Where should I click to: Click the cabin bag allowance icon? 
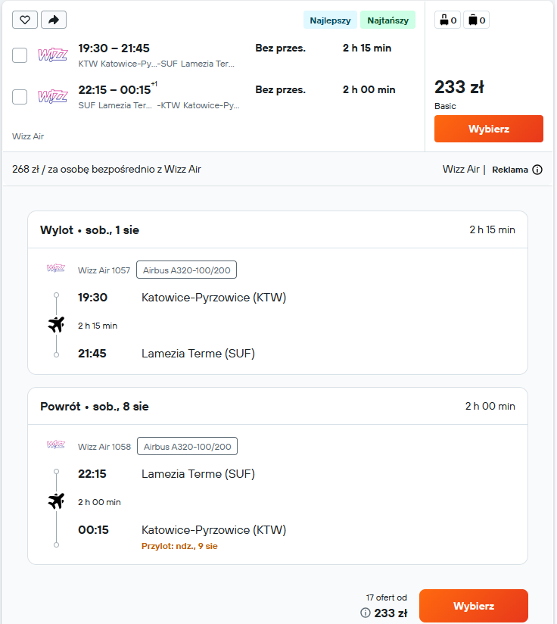(448, 20)
